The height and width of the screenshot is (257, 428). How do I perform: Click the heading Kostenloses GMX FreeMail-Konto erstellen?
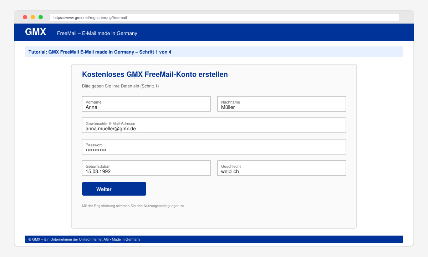[155, 74]
